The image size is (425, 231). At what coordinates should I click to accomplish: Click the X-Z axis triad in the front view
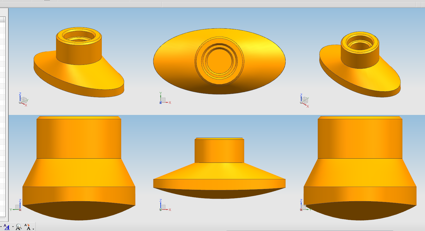coord(165,205)
